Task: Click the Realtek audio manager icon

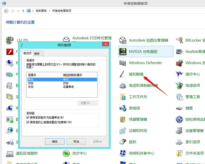Action: 179,52
